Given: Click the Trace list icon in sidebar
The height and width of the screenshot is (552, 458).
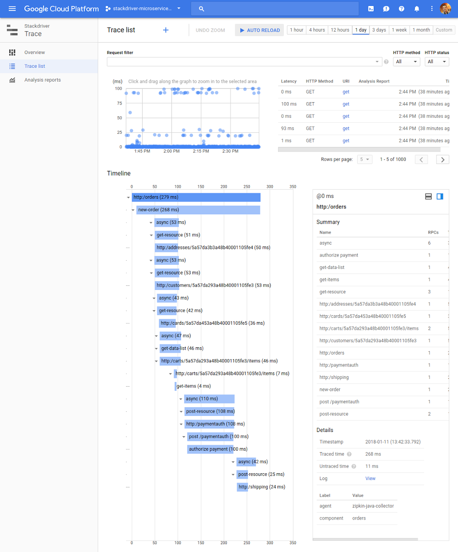Looking at the screenshot, I should (12, 66).
